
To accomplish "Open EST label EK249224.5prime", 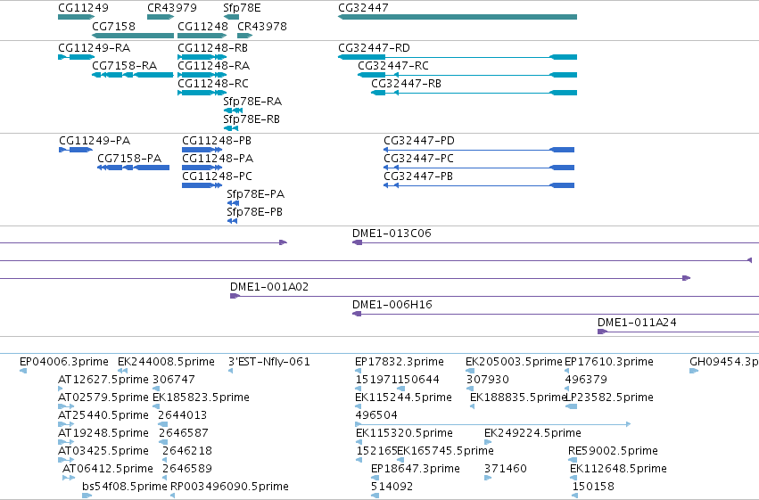I will [x=532, y=433].
